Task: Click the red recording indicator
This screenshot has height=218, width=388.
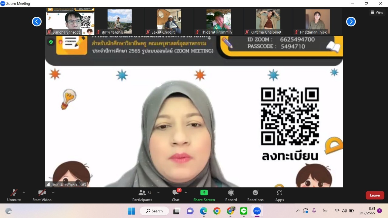Action: pos(61,42)
